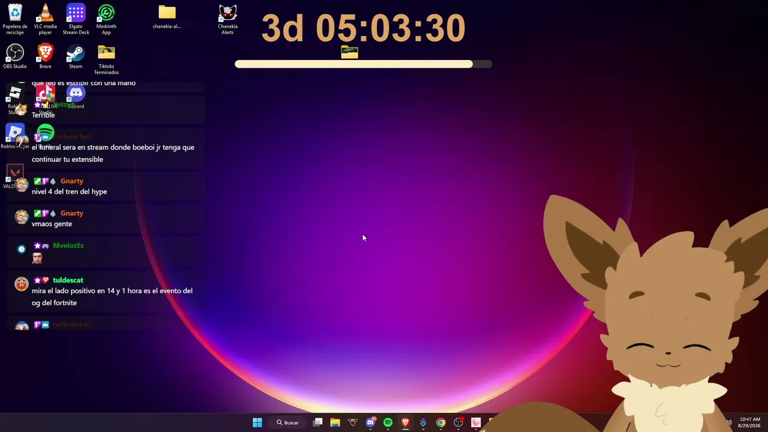Open the Spotify desktop shortcut
This screenshot has width=768, height=432.
[x=45, y=136]
